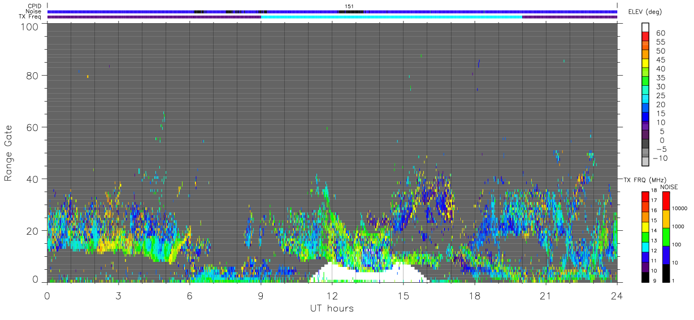694x320 pixels.
Task: Click the 35 tick on ELEV scale
Action: pos(660,77)
